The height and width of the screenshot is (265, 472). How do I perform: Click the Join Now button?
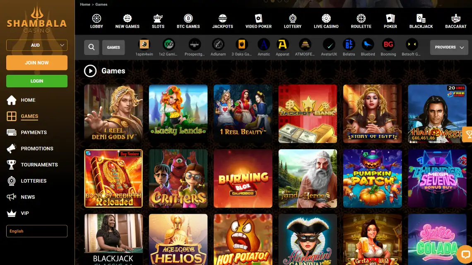(x=37, y=63)
